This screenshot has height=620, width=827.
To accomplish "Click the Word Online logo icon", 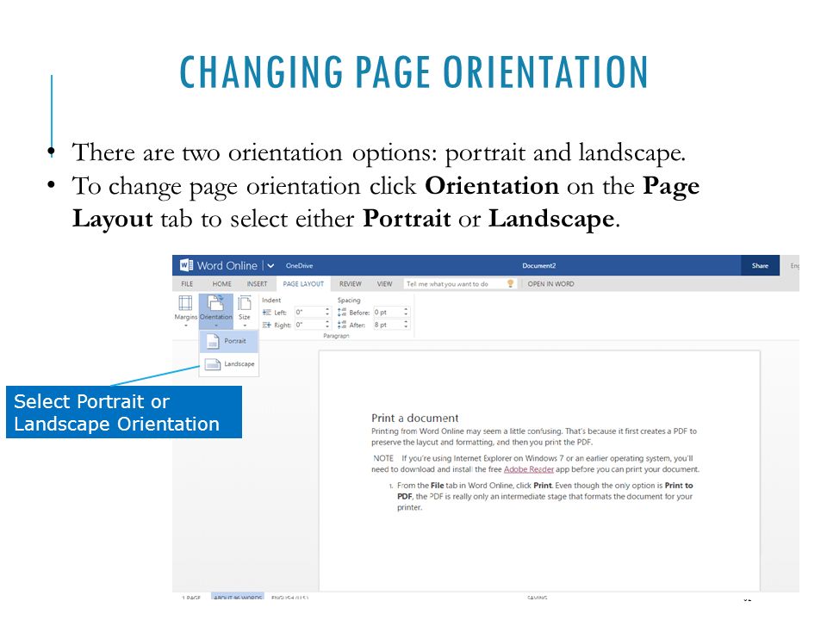I will 186,265.
